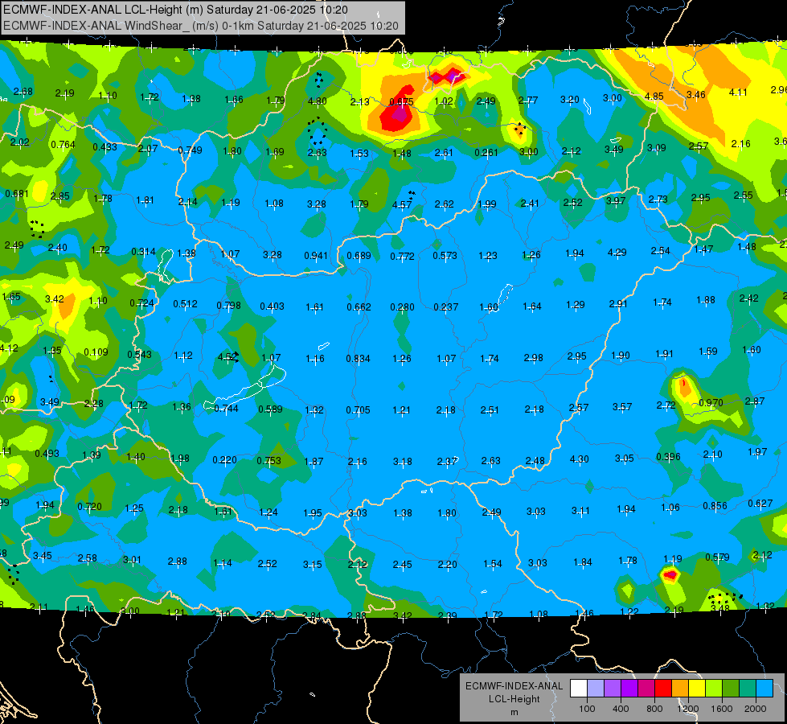Click wind shear value 3.57
Viewport: 787px width, 724px height.
click(622, 406)
